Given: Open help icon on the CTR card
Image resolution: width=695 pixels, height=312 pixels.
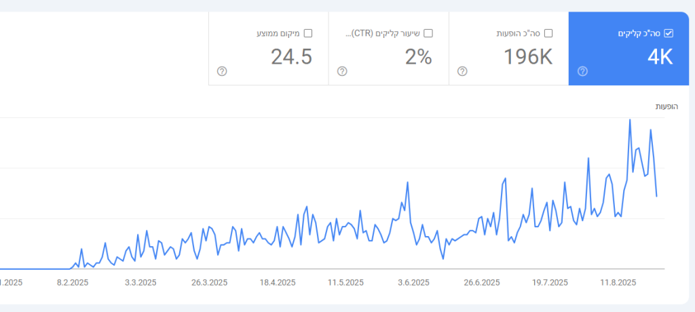Looking at the screenshot, I should [x=342, y=71].
